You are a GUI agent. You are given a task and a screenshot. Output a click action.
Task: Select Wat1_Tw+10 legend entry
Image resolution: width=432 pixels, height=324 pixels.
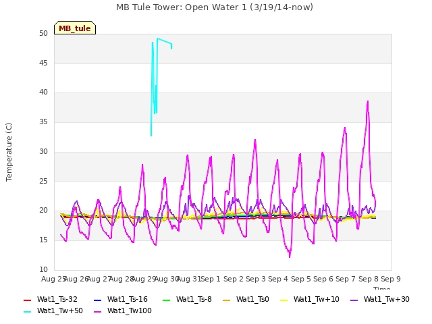(x=310, y=299)
